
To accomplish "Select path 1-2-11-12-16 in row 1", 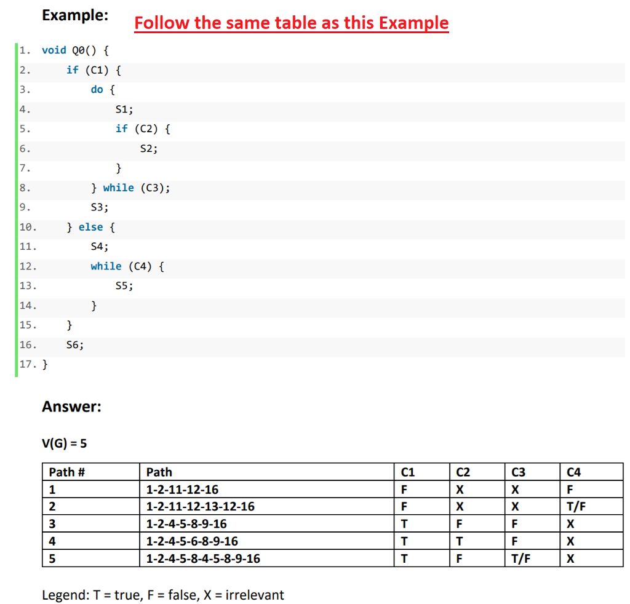I will (183, 489).
